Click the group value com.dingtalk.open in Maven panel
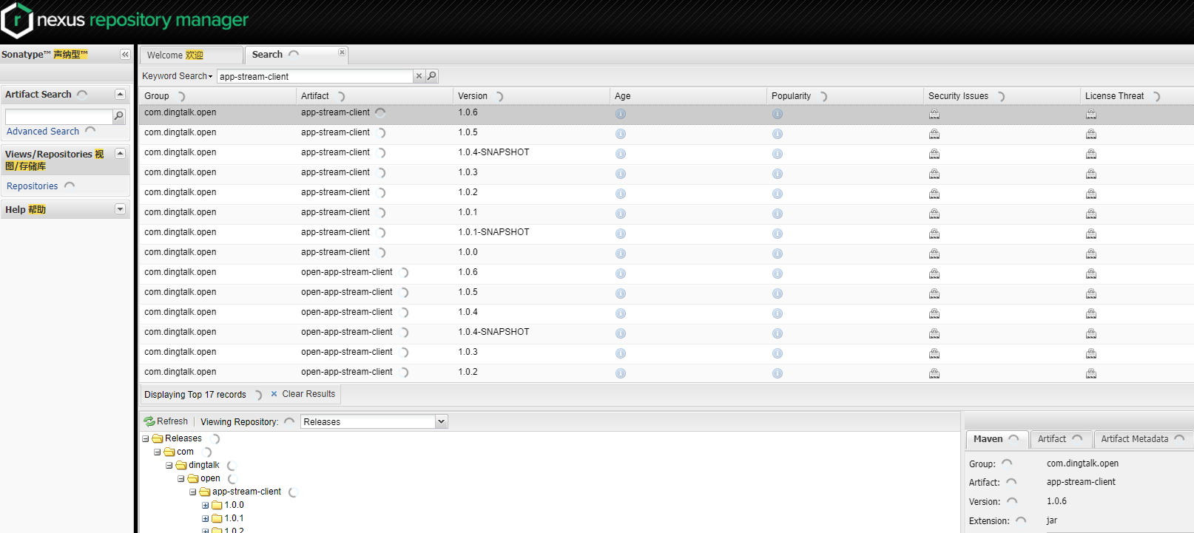This screenshot has width=1194, height=533. tap(1082, 464)
